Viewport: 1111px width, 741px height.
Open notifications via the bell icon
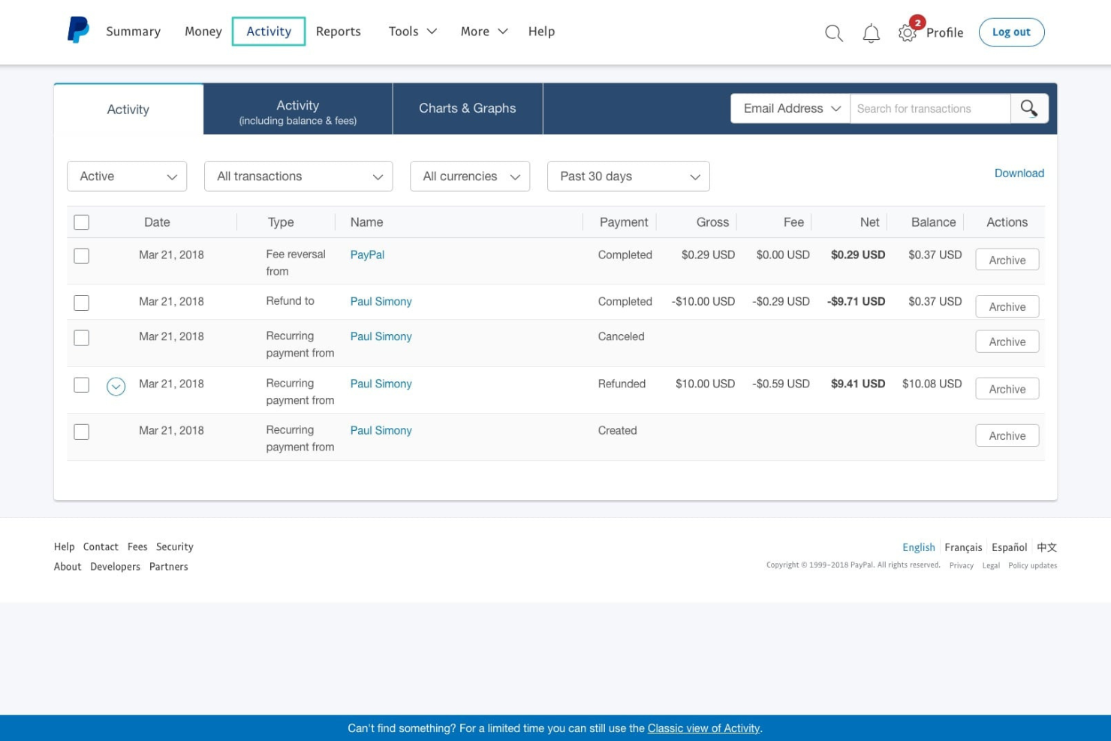click(x=871, y=33)
